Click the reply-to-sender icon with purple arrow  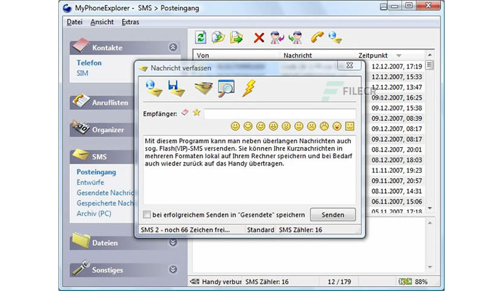point(277,37)
